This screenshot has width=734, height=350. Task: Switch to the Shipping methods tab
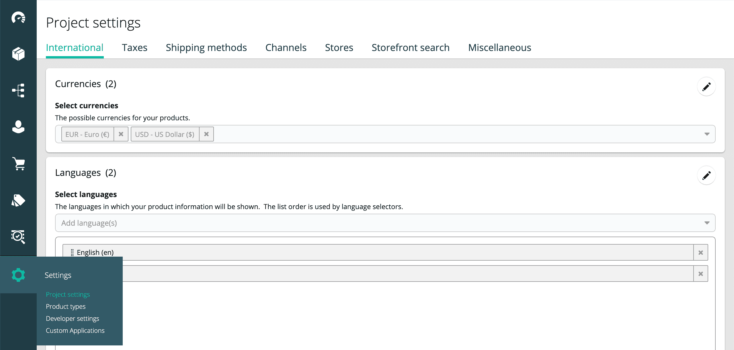coord(206,48)
